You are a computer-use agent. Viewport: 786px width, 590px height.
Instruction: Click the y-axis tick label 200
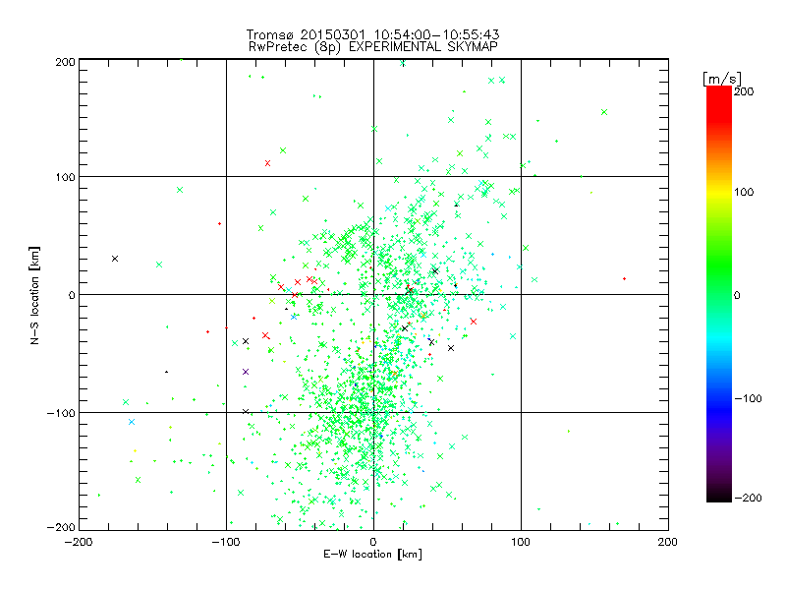point(65,62)
